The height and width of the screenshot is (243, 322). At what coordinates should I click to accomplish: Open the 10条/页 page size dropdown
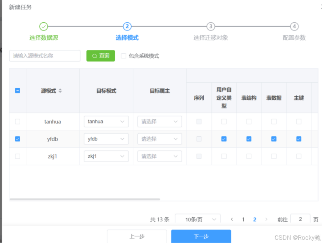(x=198, y=219)
